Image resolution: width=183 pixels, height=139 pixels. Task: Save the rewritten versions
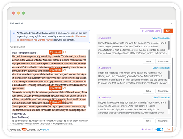click(168, 31)
